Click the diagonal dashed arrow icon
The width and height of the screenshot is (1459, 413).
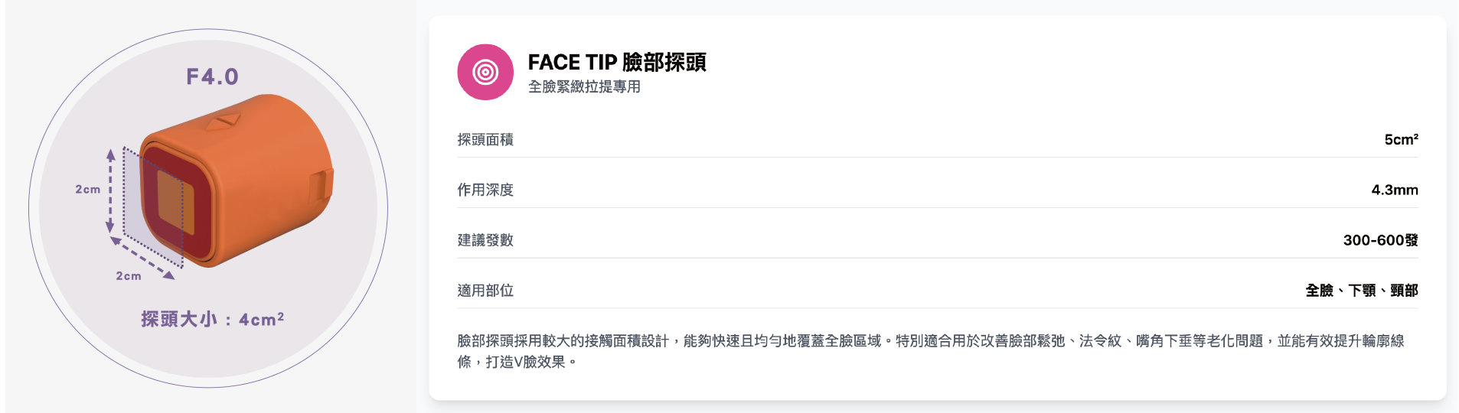(x=142, y=258)
